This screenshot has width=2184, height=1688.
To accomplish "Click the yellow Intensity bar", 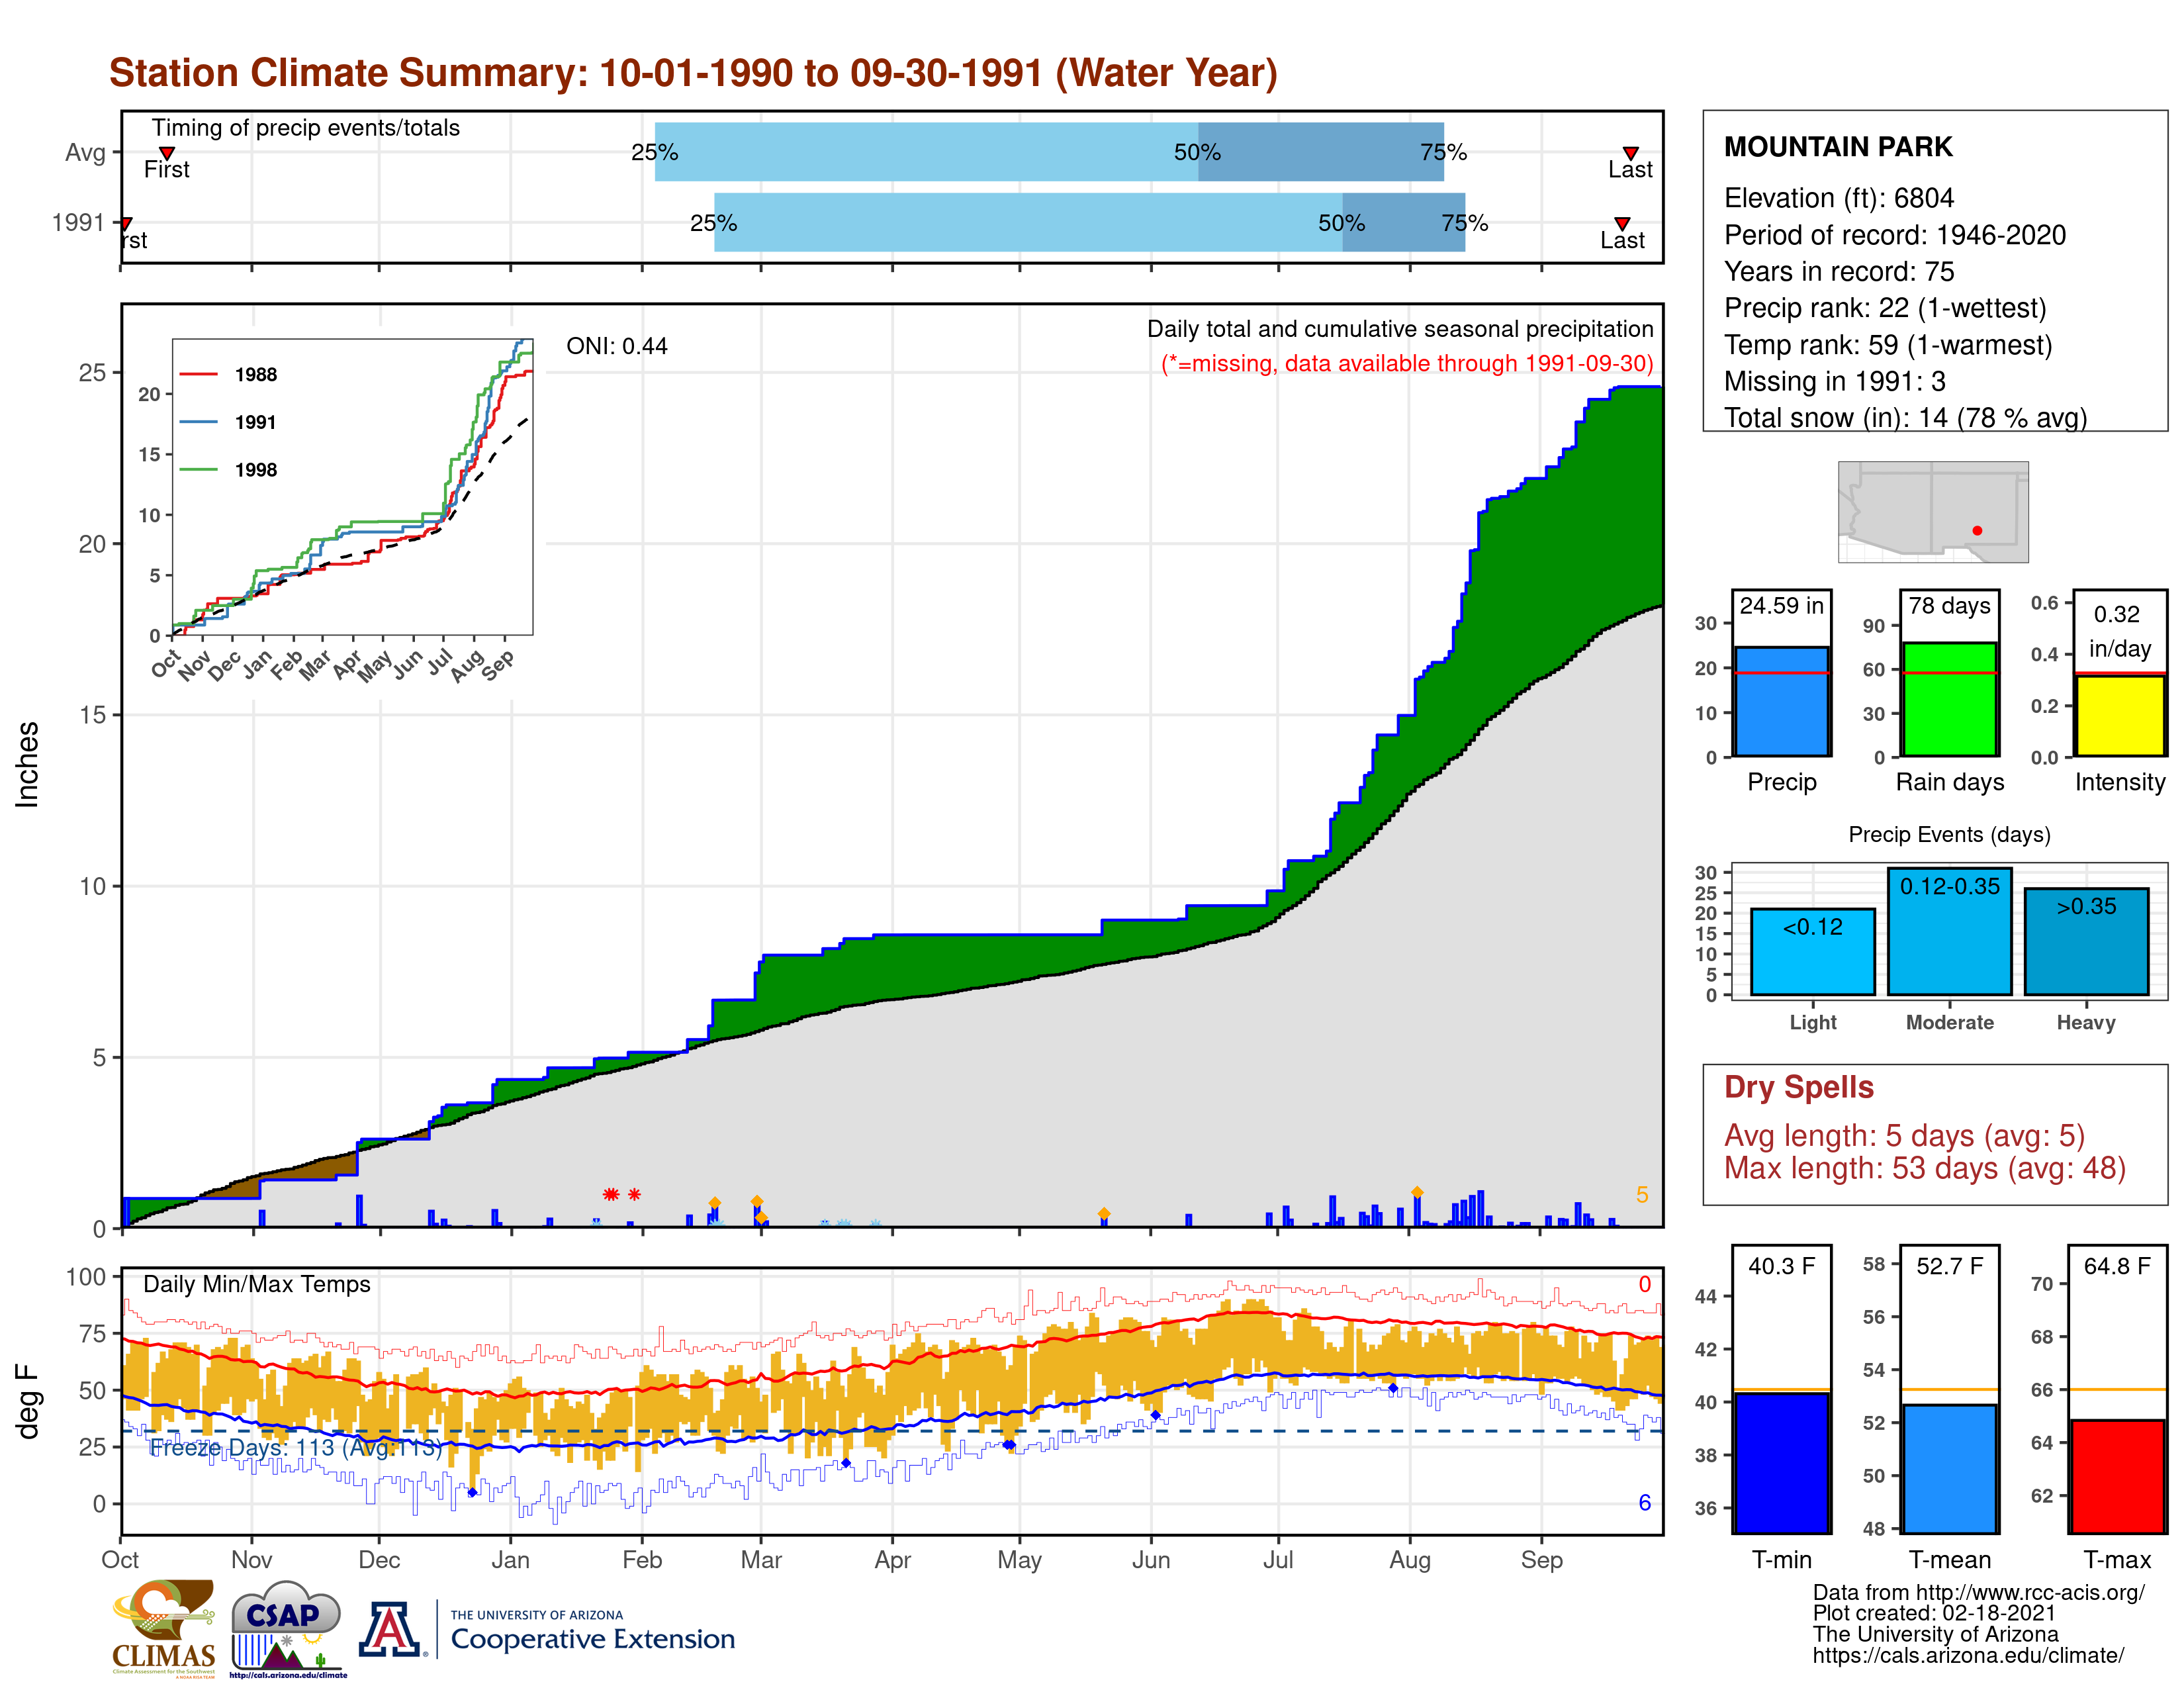I will pos(2120,715).
